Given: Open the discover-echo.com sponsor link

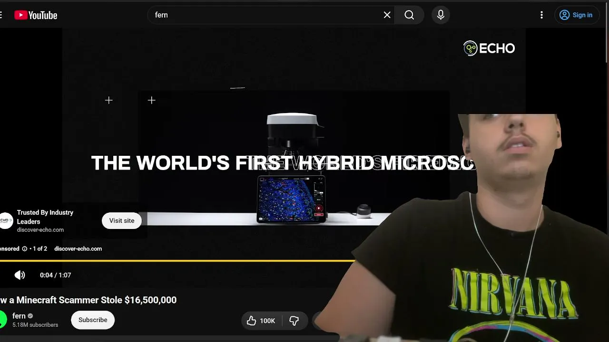Looking at the screenshot, I should point(78,248).
